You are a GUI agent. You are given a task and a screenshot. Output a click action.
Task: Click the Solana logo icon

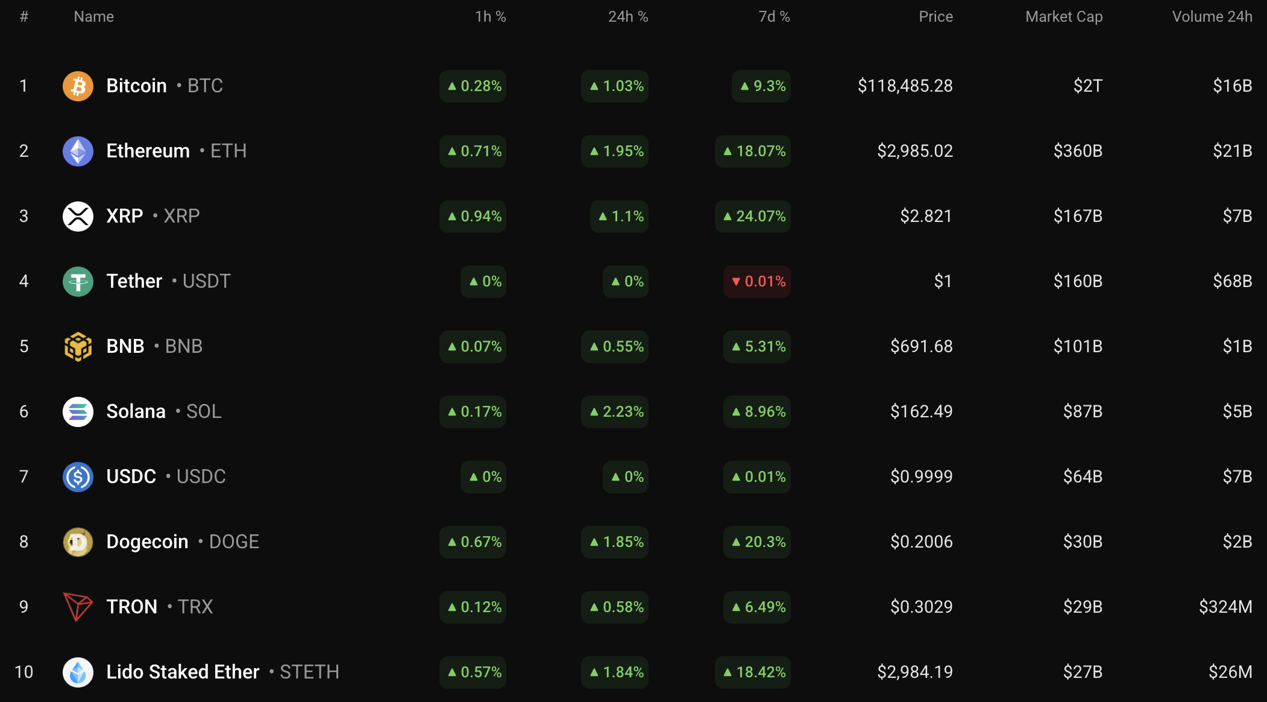point(78,412)
